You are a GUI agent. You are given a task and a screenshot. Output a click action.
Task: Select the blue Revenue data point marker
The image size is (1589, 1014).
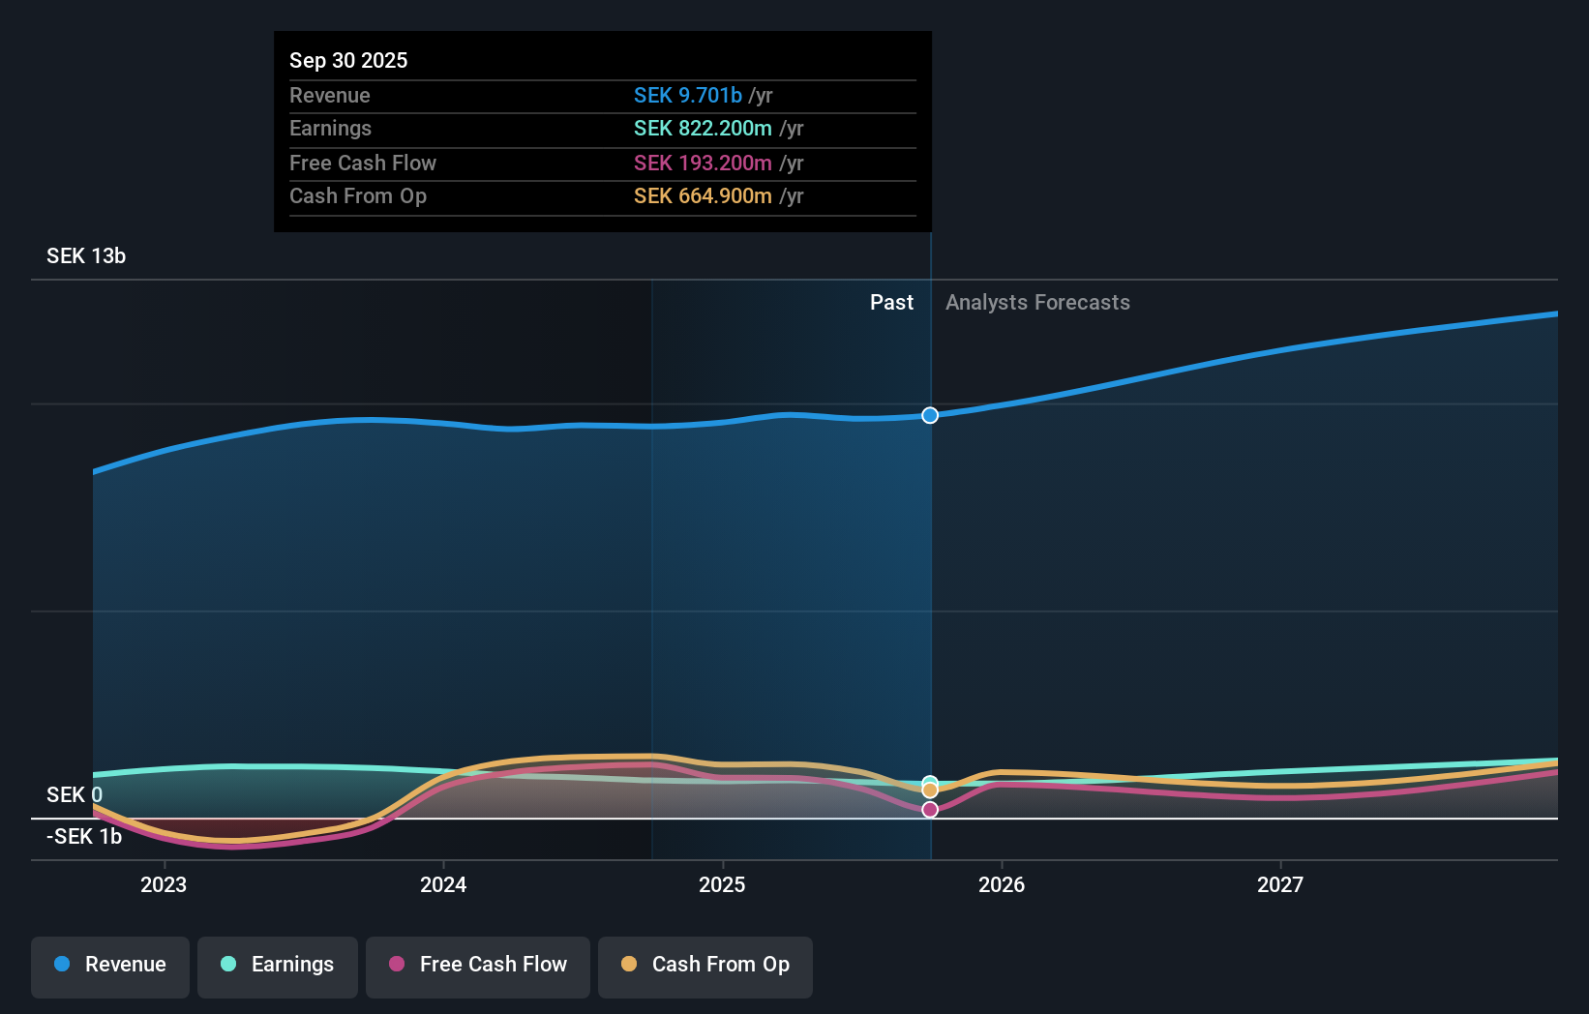[x=930, y=415]
